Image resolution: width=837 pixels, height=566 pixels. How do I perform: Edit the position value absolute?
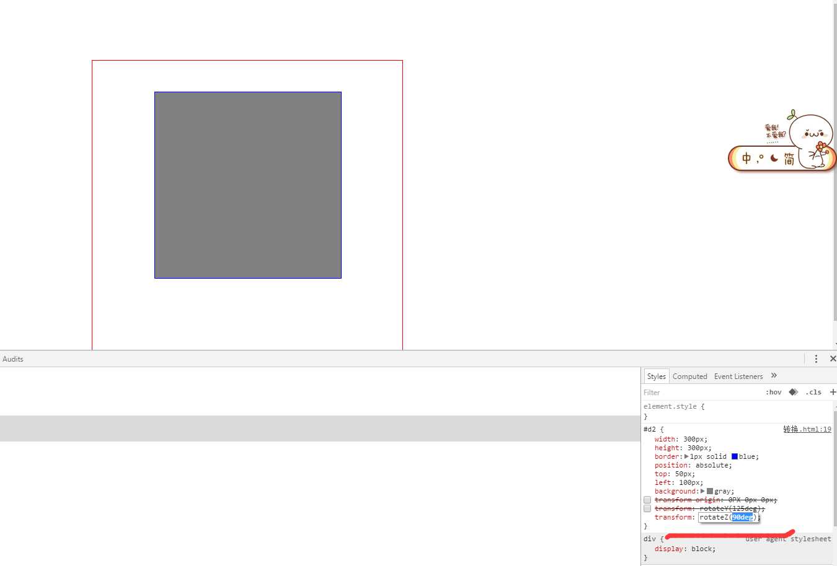click(x=712, y=465)
